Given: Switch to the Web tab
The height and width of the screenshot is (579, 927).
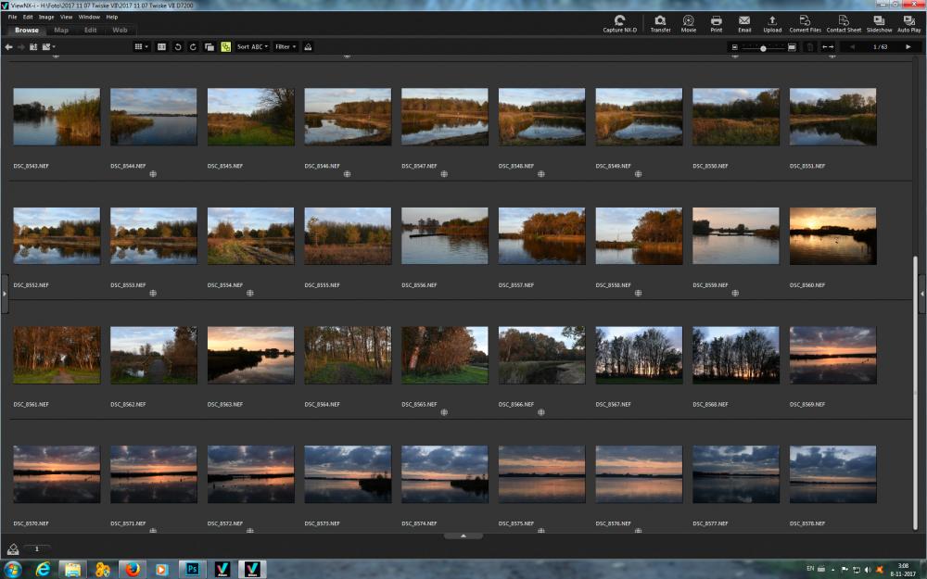Looking at the screenshot, I should tap(120, 31).
